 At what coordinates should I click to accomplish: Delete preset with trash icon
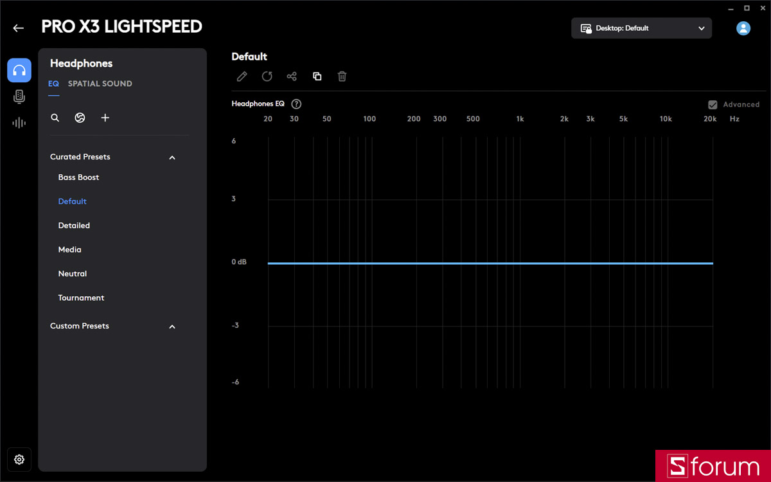coord(342,76)
